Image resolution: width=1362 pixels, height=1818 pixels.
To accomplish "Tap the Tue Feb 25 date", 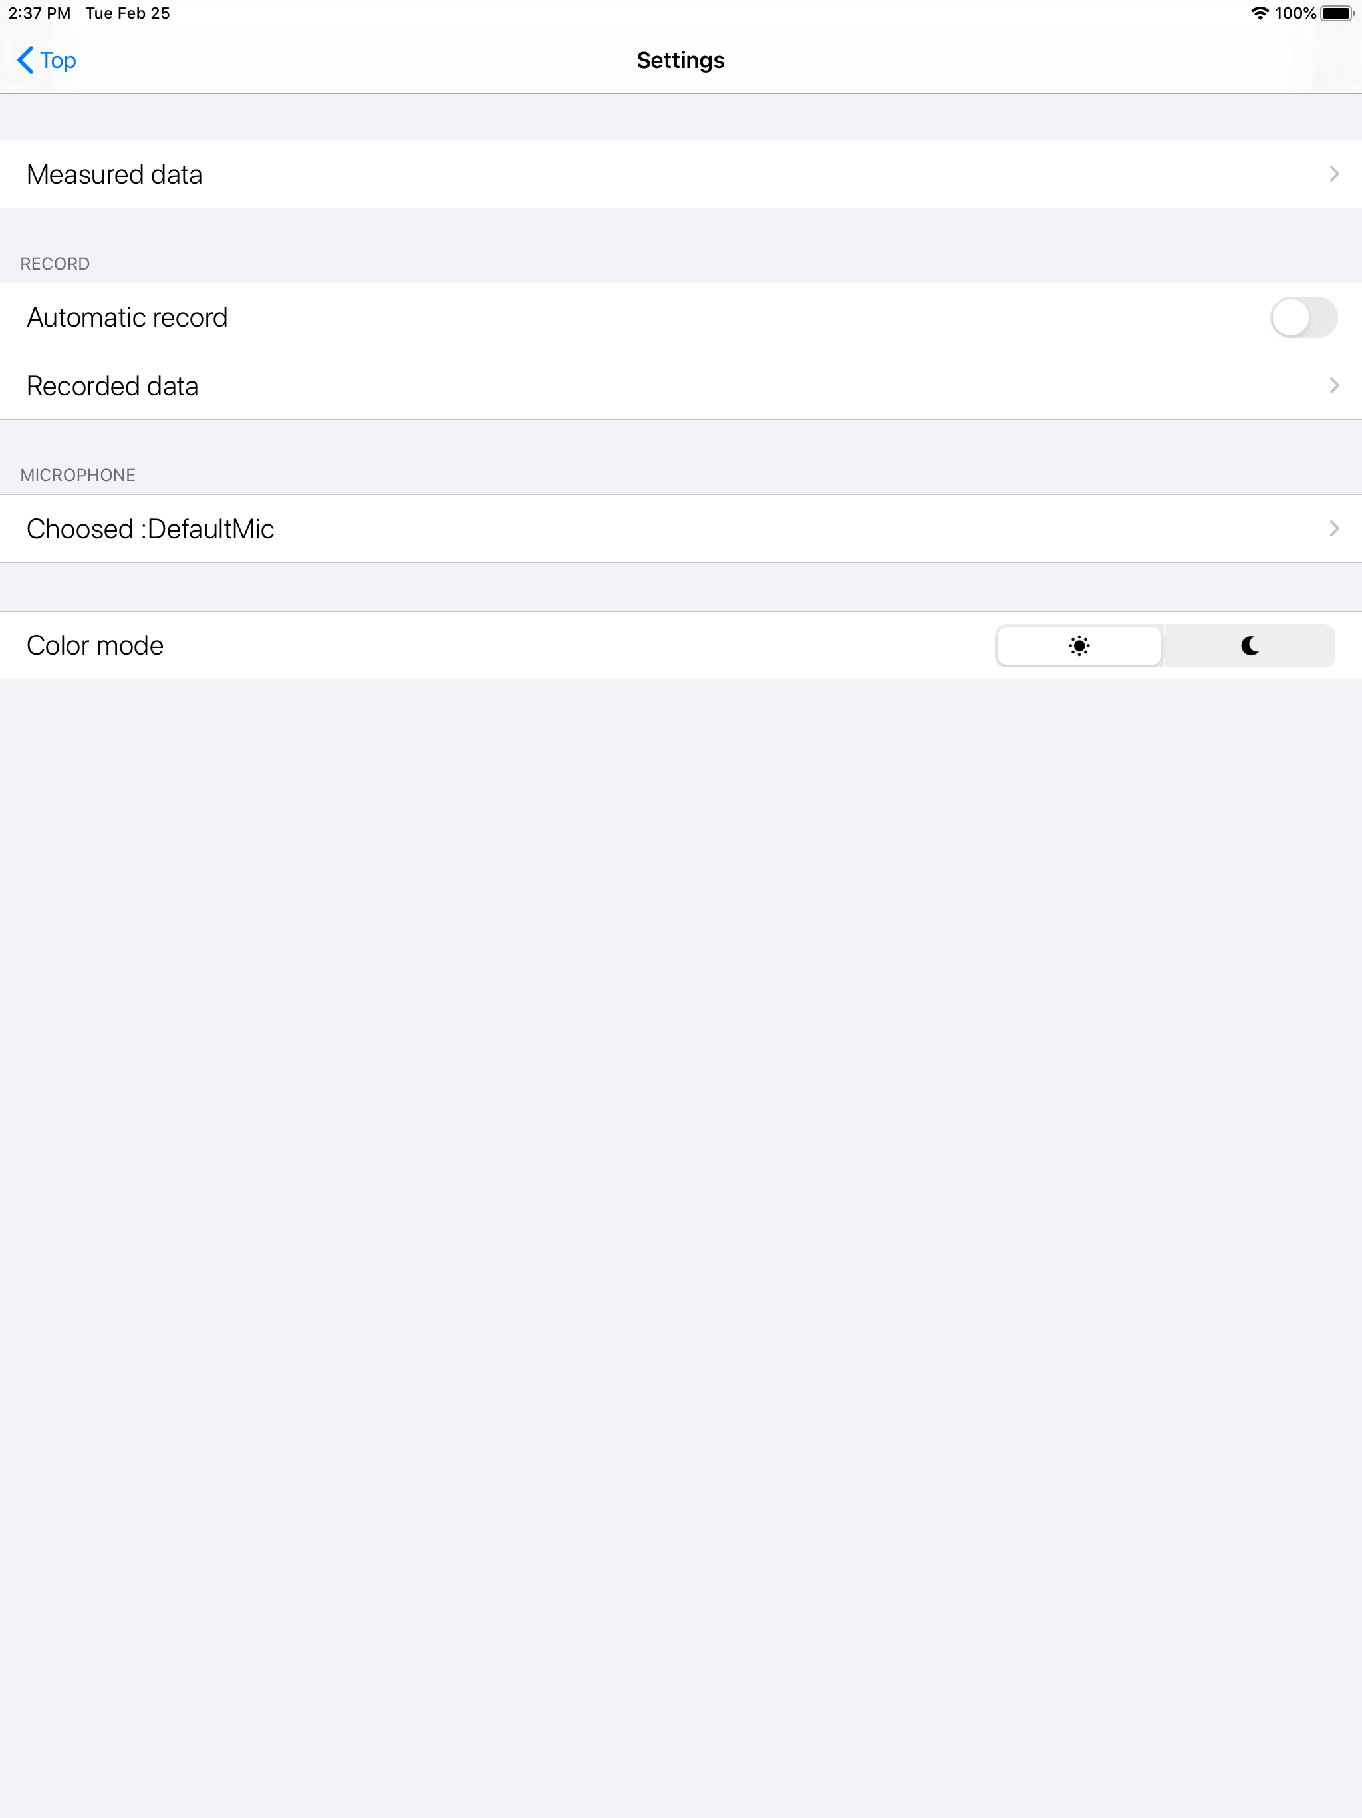I will pyautogui.click(x=127, y=13).
